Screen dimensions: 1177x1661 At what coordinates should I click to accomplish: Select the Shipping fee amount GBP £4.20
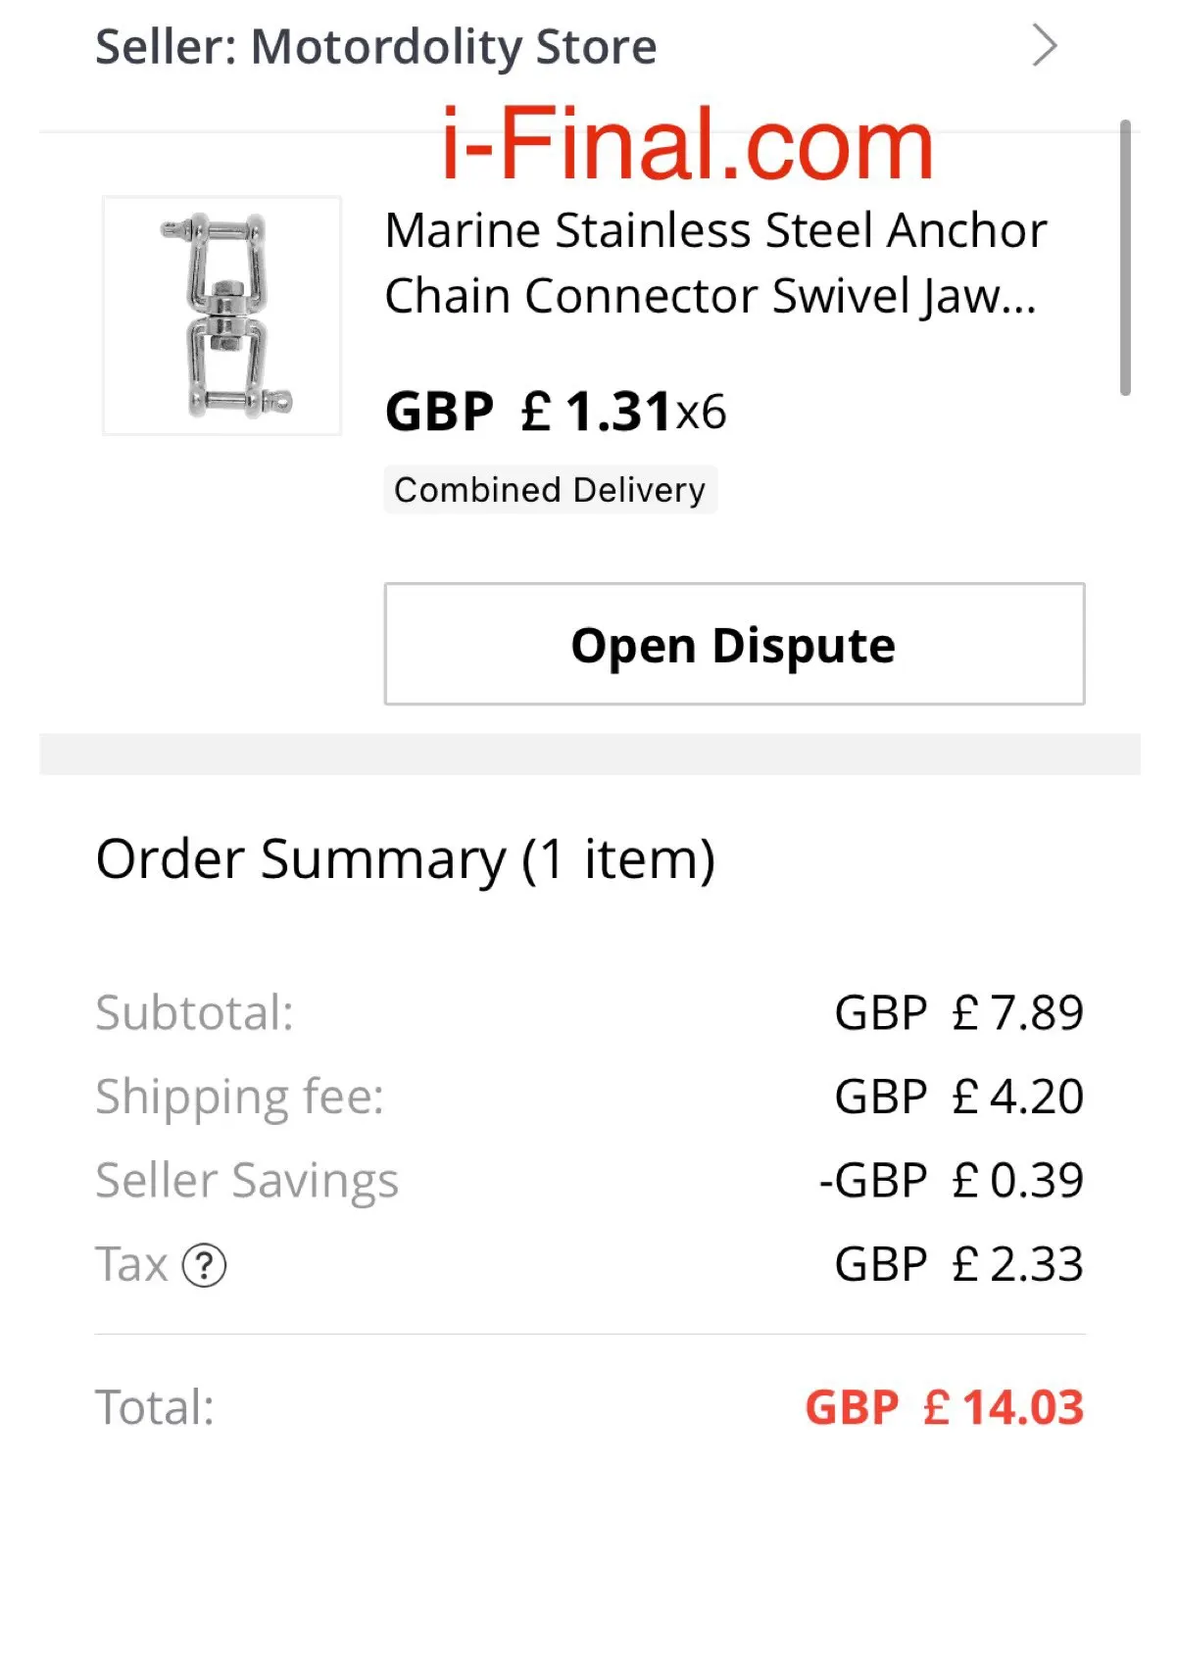958,1096
